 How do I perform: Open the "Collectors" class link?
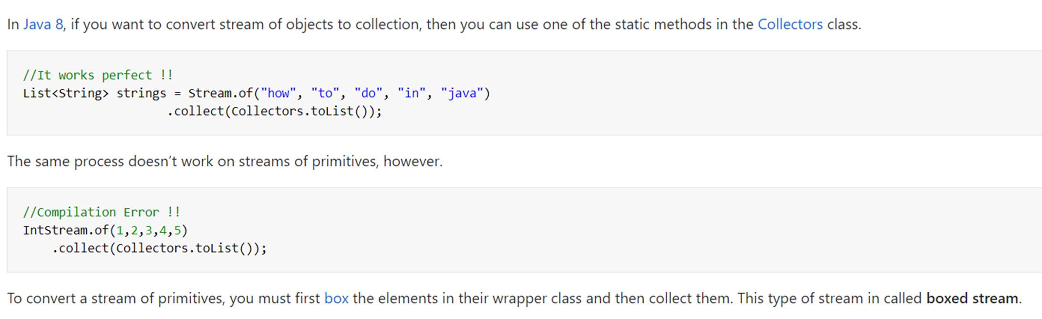click(x=790, y=24)
